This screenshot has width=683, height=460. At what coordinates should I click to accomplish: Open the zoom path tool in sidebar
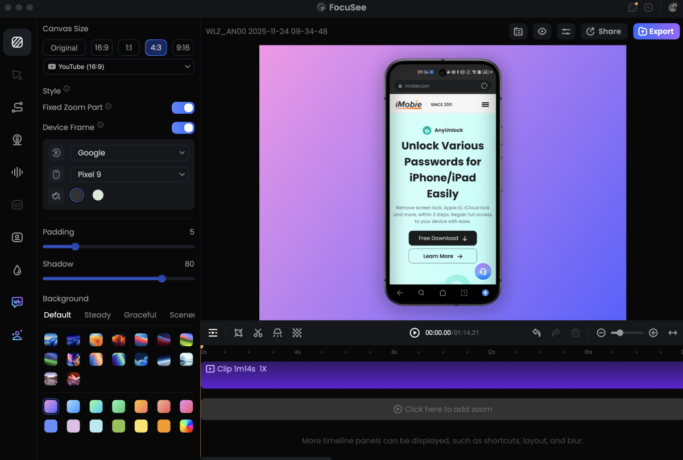click(17, 107)
